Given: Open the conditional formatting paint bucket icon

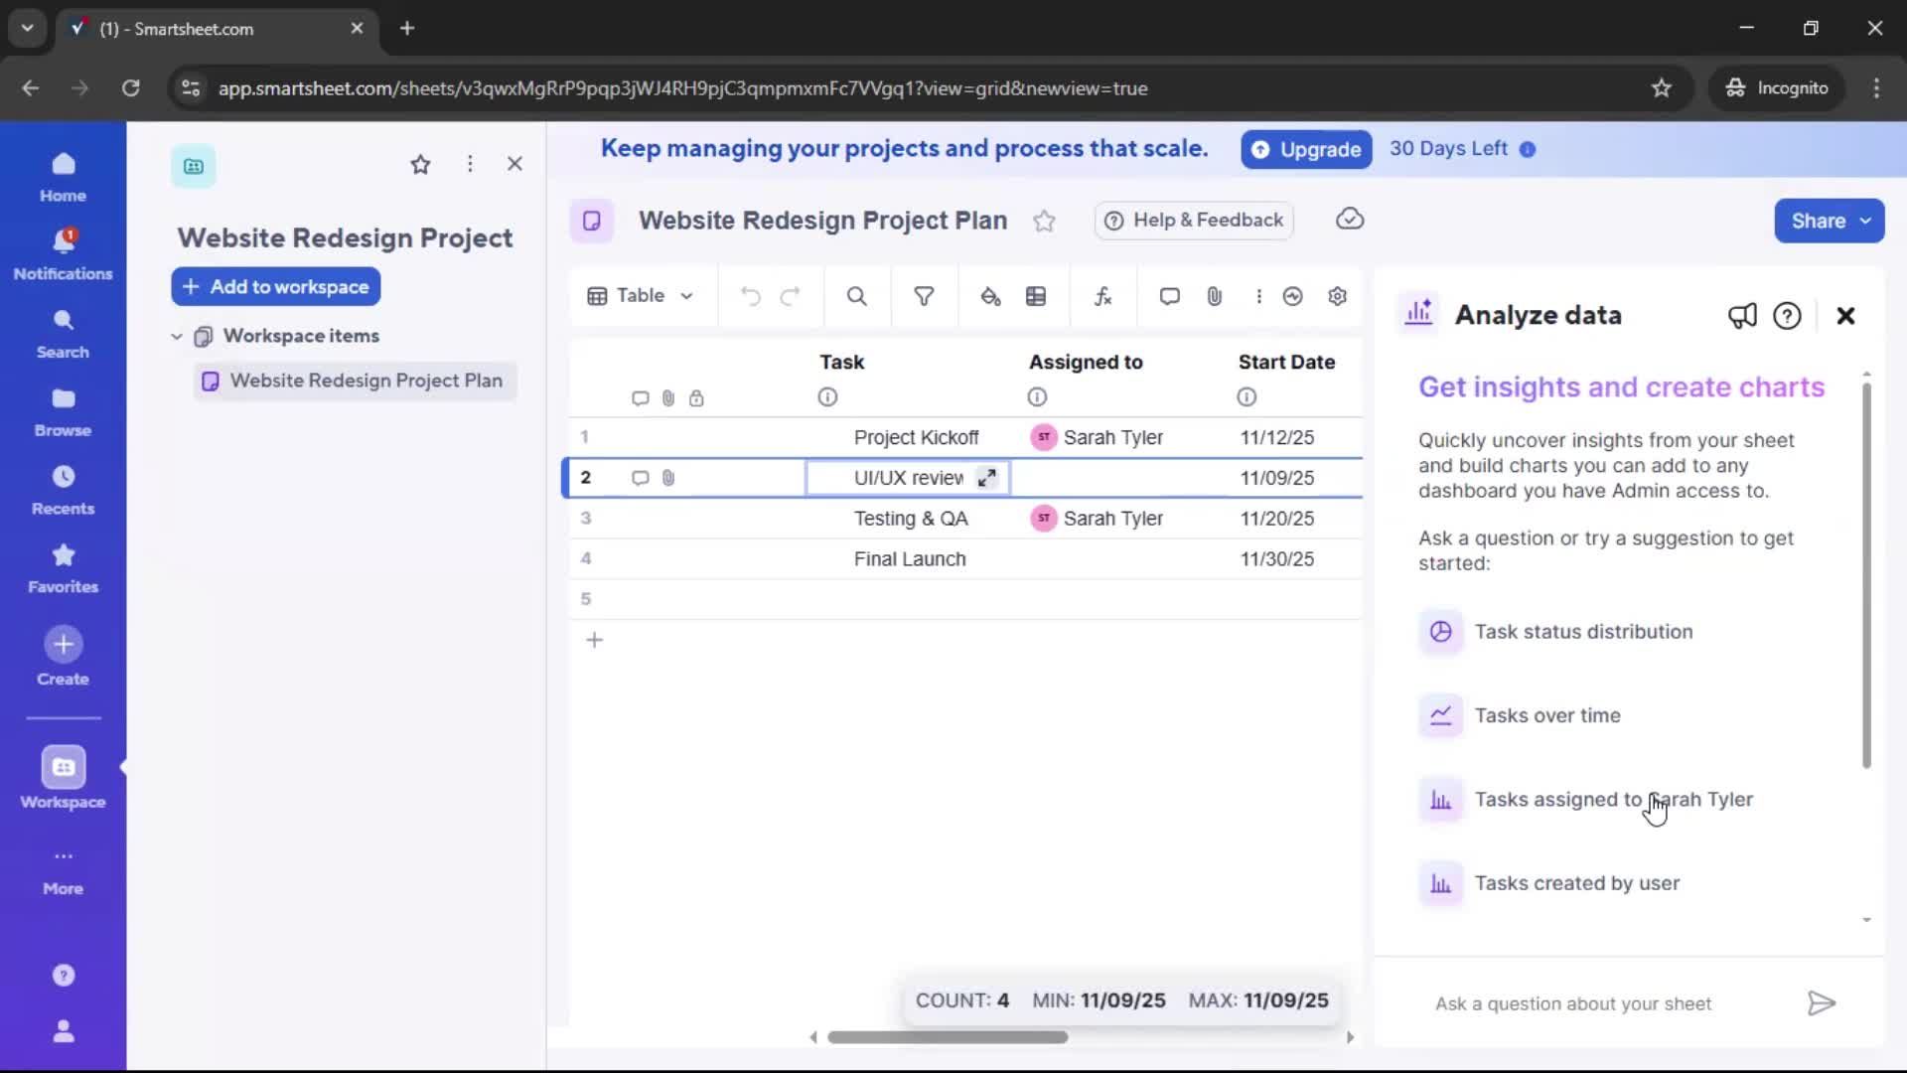Looking at the screenshot, I should [991, 296].
